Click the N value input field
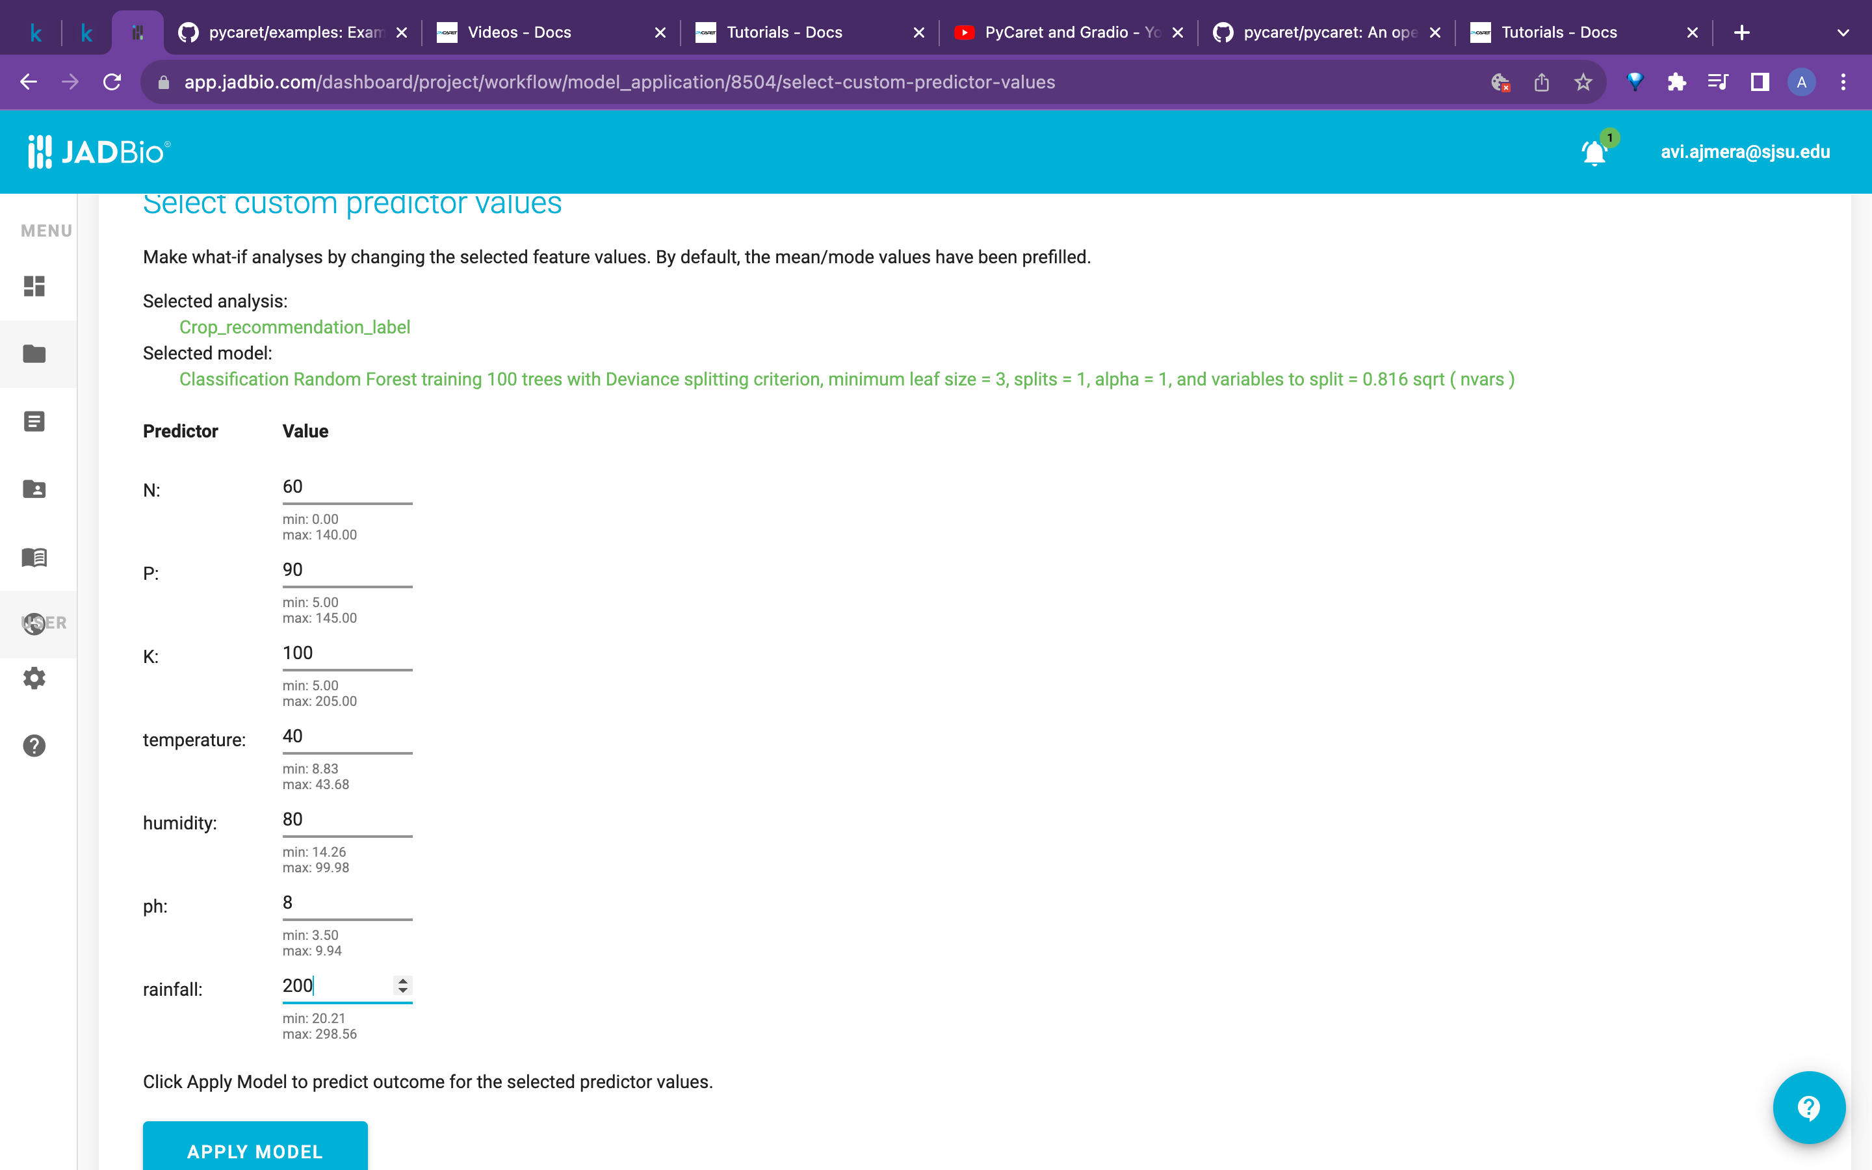Screen dimensions: 1872x1170 point(346,487)
